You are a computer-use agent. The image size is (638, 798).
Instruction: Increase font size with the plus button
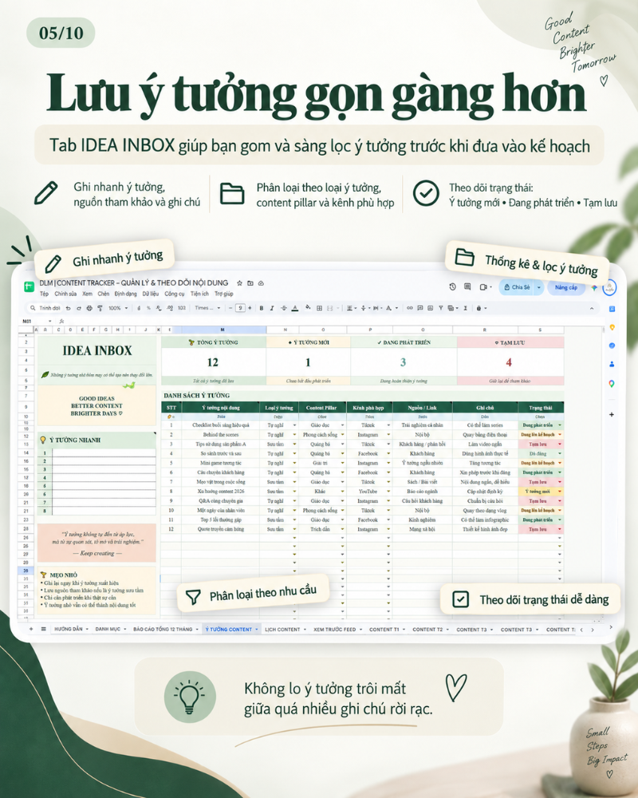[x=250, y=308]
